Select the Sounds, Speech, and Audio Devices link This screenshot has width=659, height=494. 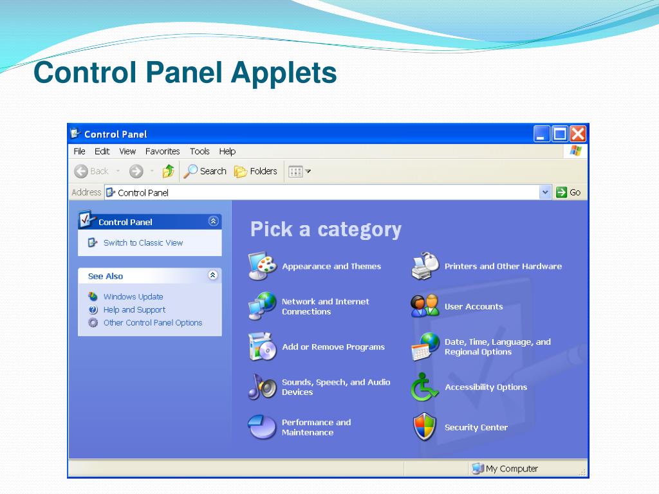click(x=336, y=387)
